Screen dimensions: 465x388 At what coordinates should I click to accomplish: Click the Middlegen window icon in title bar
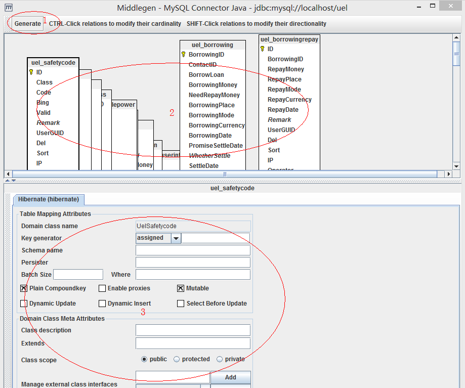tap(9, 8)
